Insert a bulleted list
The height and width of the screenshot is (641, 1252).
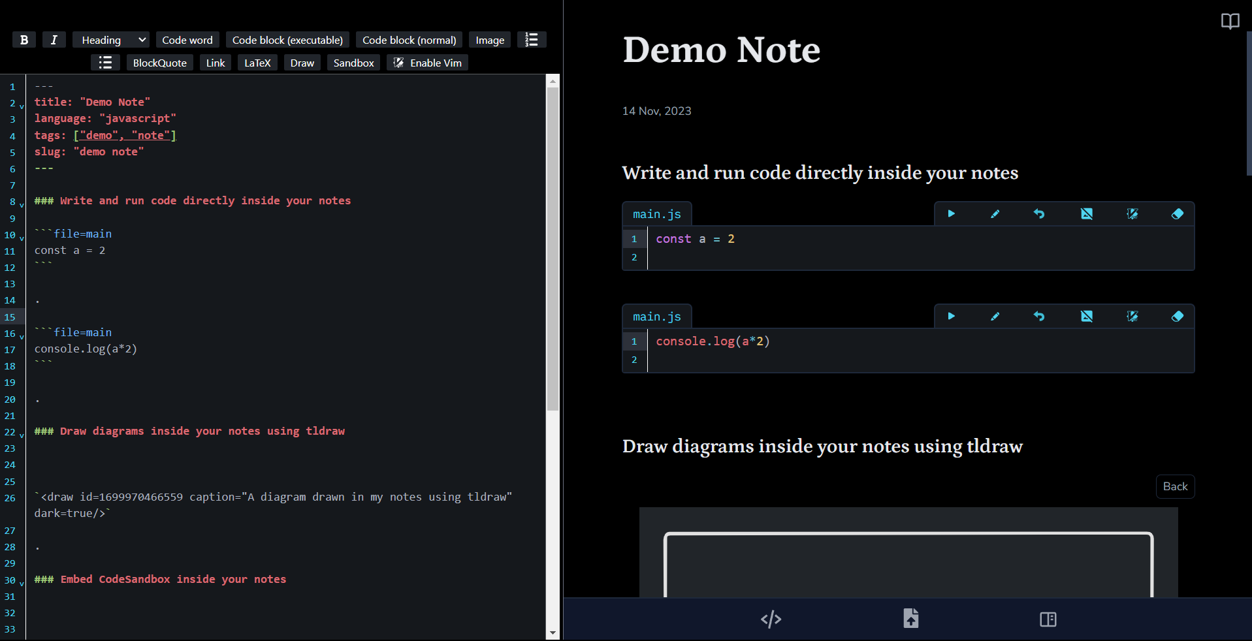pos(105,63)
